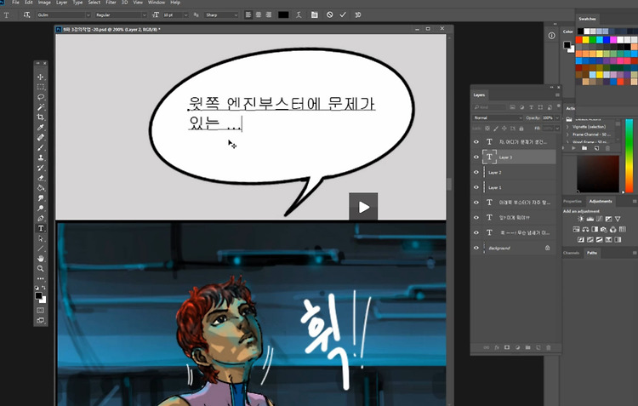
Task: Click the text color swatch in options bar
Action: click(x=283, y=15)
